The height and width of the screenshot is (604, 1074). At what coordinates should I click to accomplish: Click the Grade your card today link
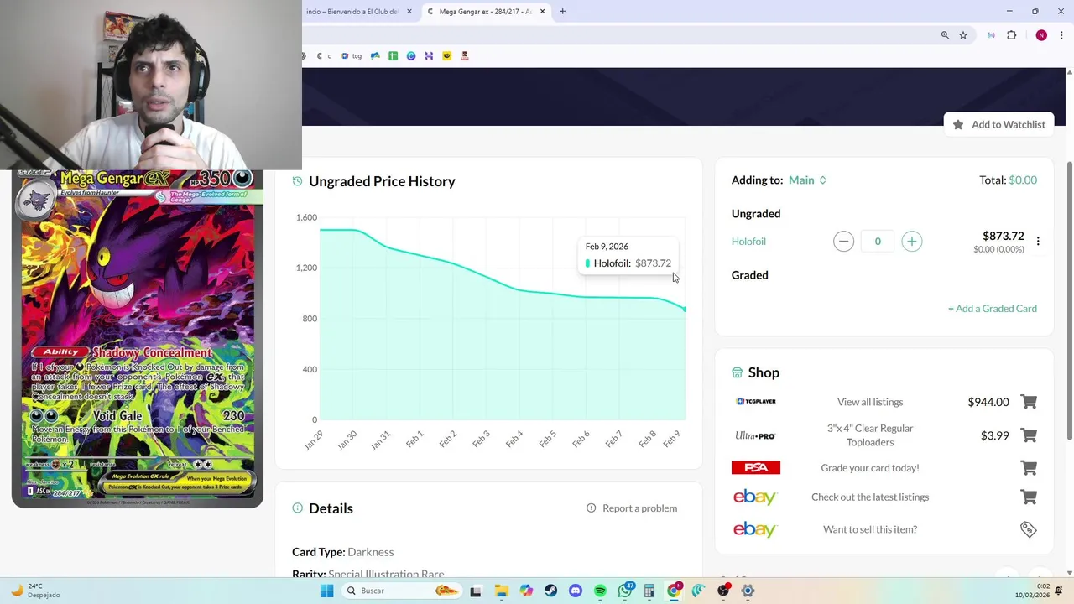[870, 468]
